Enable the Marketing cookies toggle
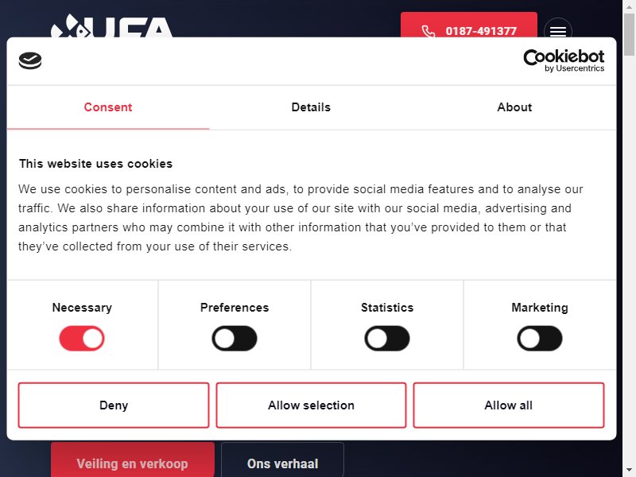Screen dimensions: 636x477 pyautogui.click(x=540, y=339)
